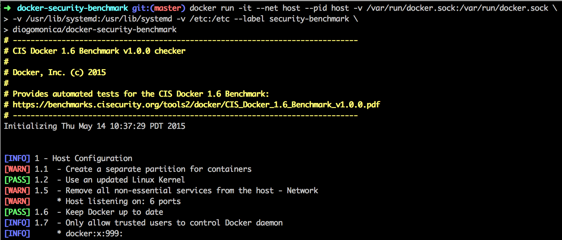Click the 'docker:x:999:' output line

94,234
